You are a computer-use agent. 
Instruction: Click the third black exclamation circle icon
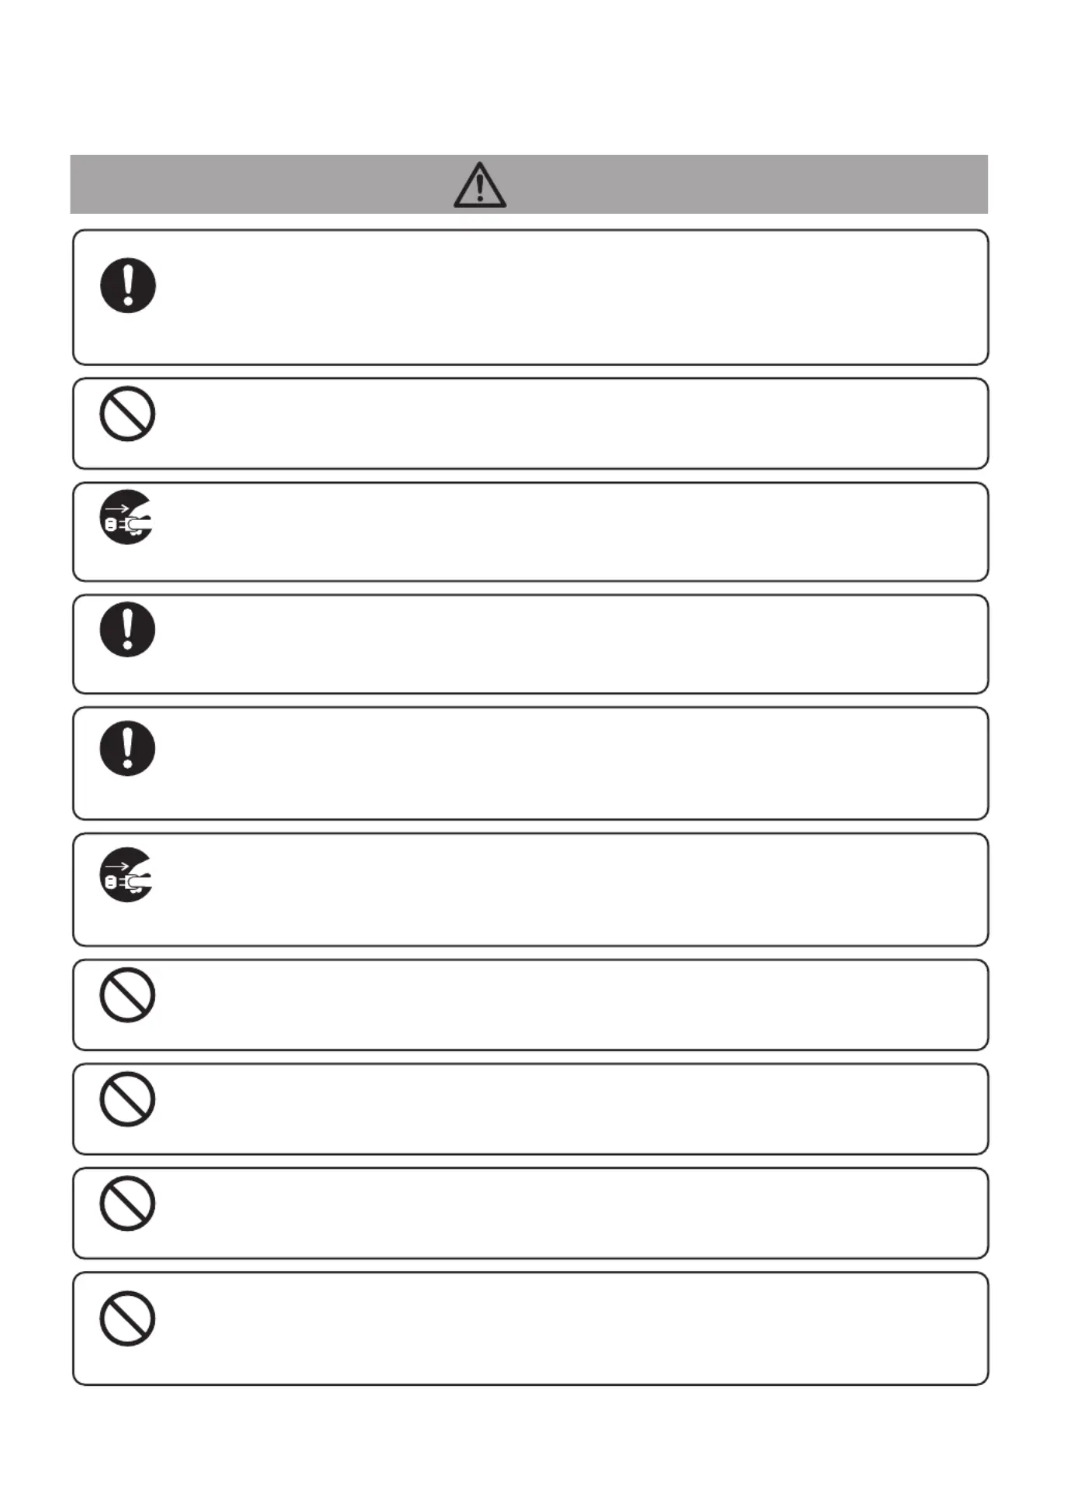128,748
